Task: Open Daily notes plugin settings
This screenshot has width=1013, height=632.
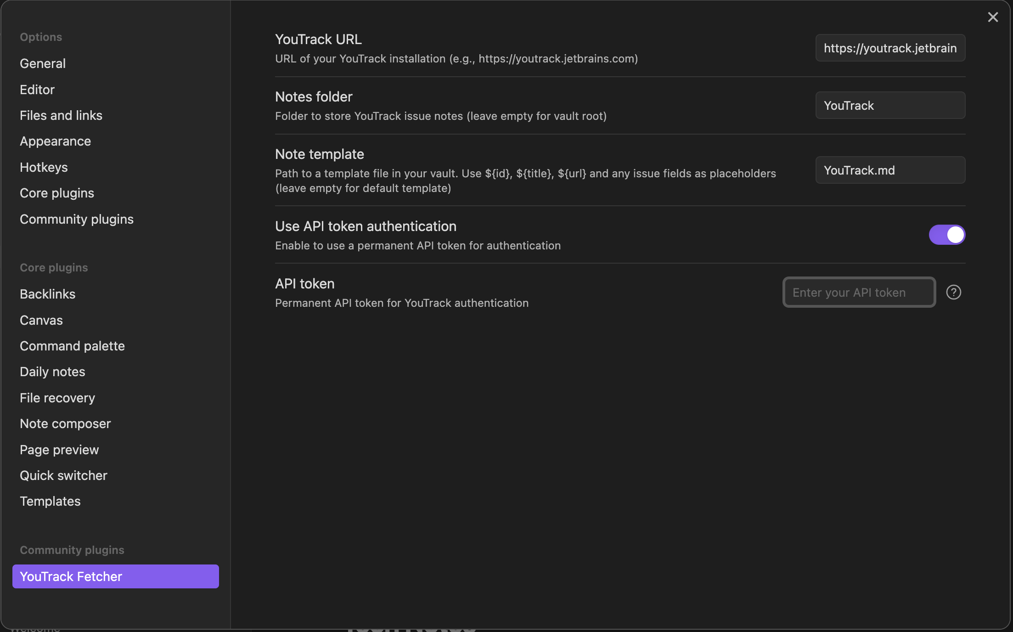Action: pos(52,372)
